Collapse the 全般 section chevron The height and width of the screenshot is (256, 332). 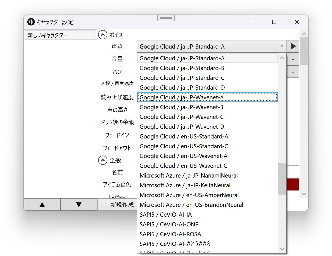tap(103, 160)
